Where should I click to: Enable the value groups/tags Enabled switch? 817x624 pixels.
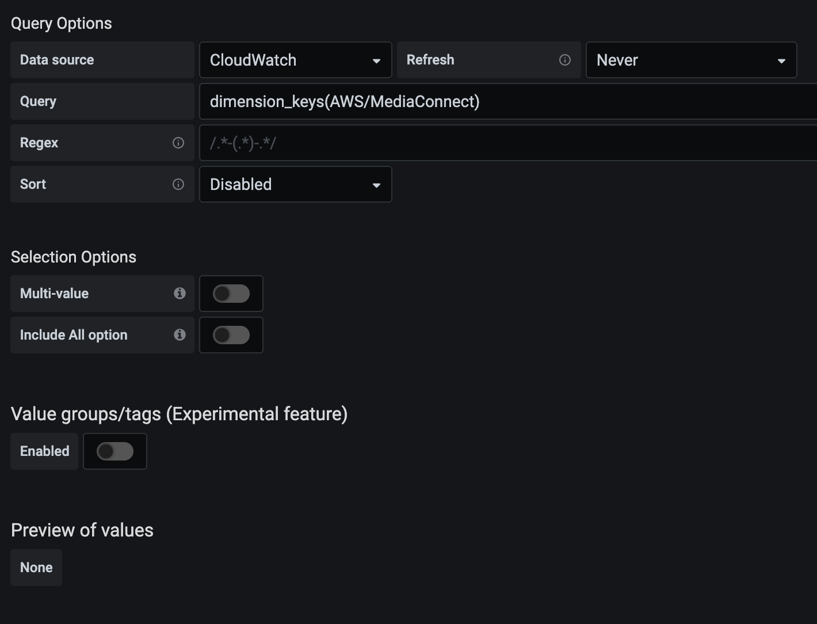point(114,451)
